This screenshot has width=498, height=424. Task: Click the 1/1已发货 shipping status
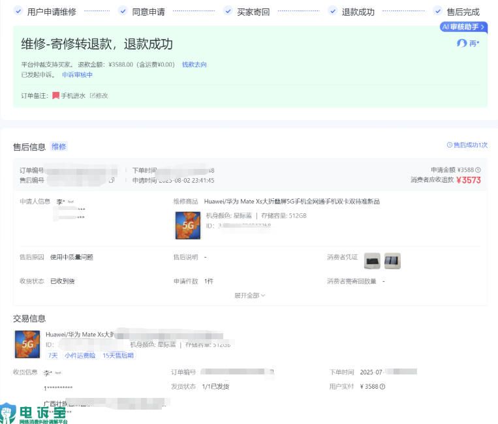(x=215, y=387)
